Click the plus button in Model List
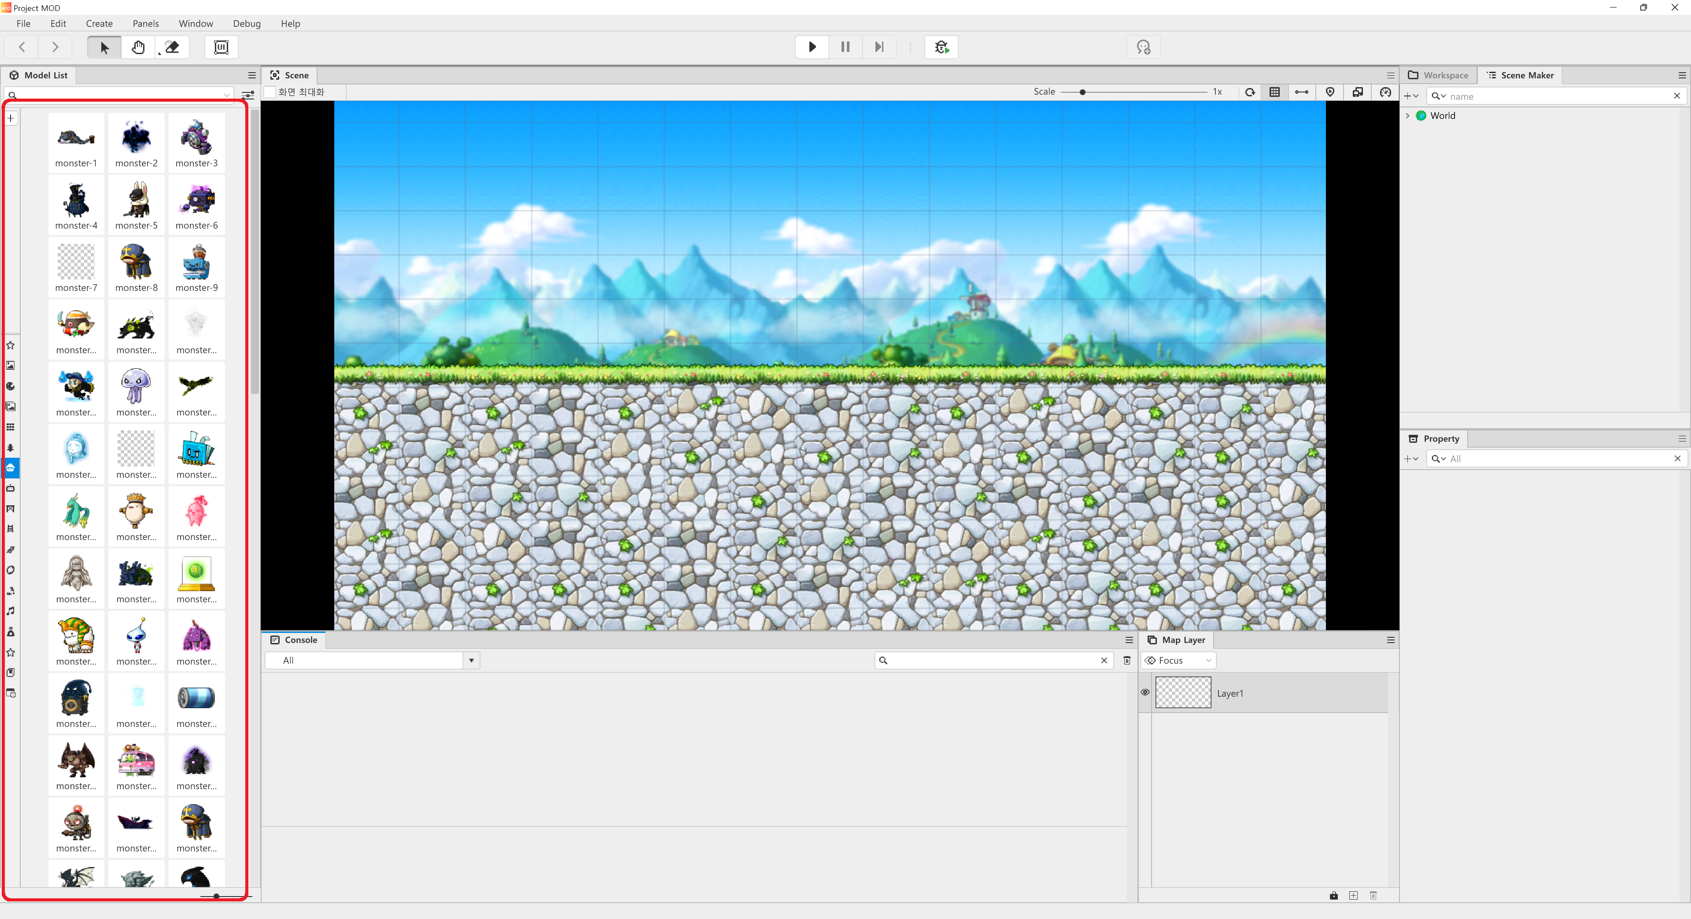 click(11, 118)
